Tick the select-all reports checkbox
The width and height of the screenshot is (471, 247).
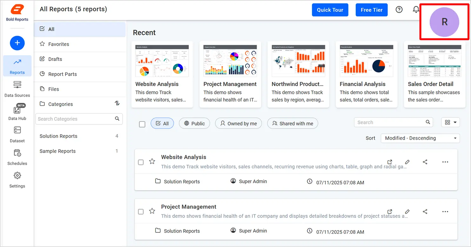[142, 124]
